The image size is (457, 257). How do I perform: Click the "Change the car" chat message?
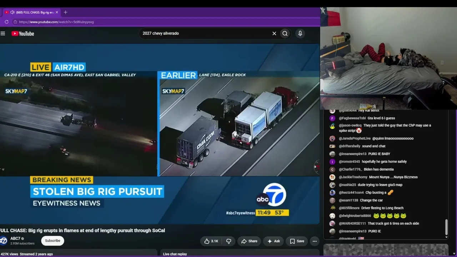[x=371, y=201]
